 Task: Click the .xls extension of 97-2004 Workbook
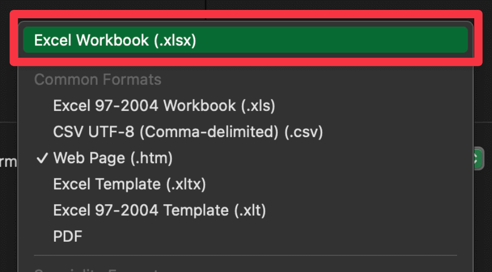(x=258, y=106)
